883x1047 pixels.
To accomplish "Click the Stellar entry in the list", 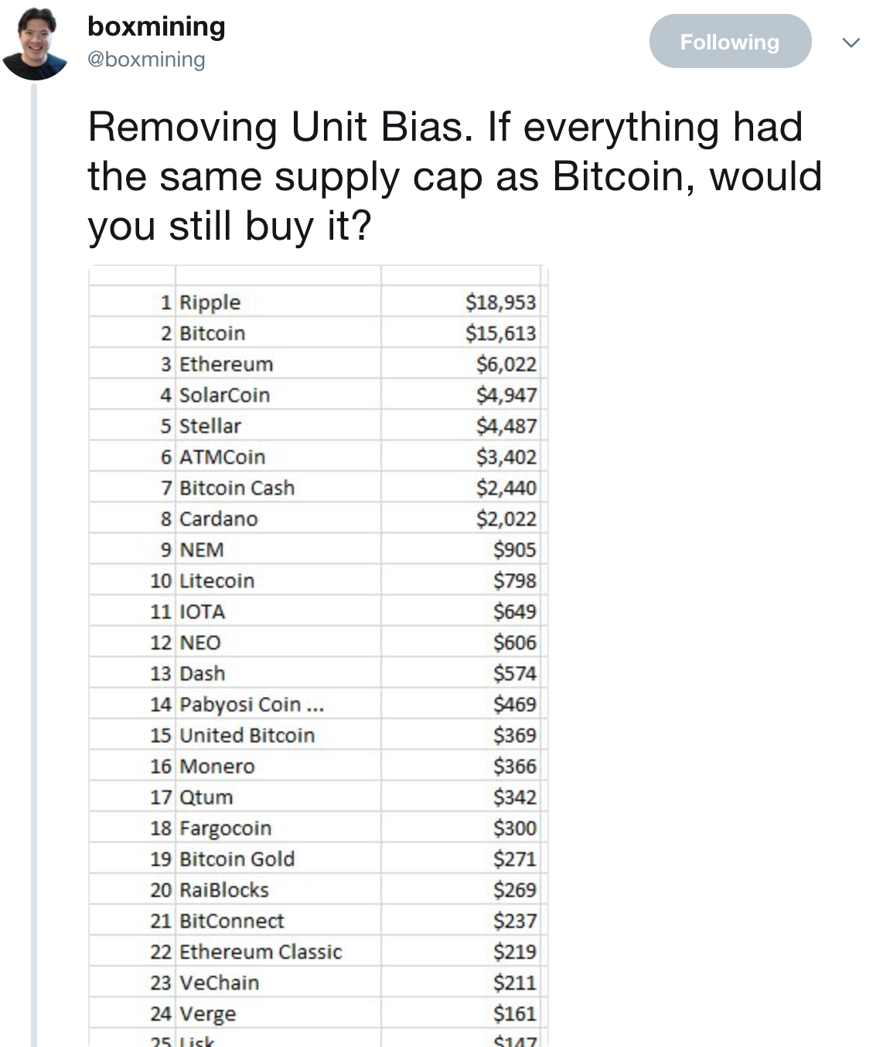I will pos(211,426).
